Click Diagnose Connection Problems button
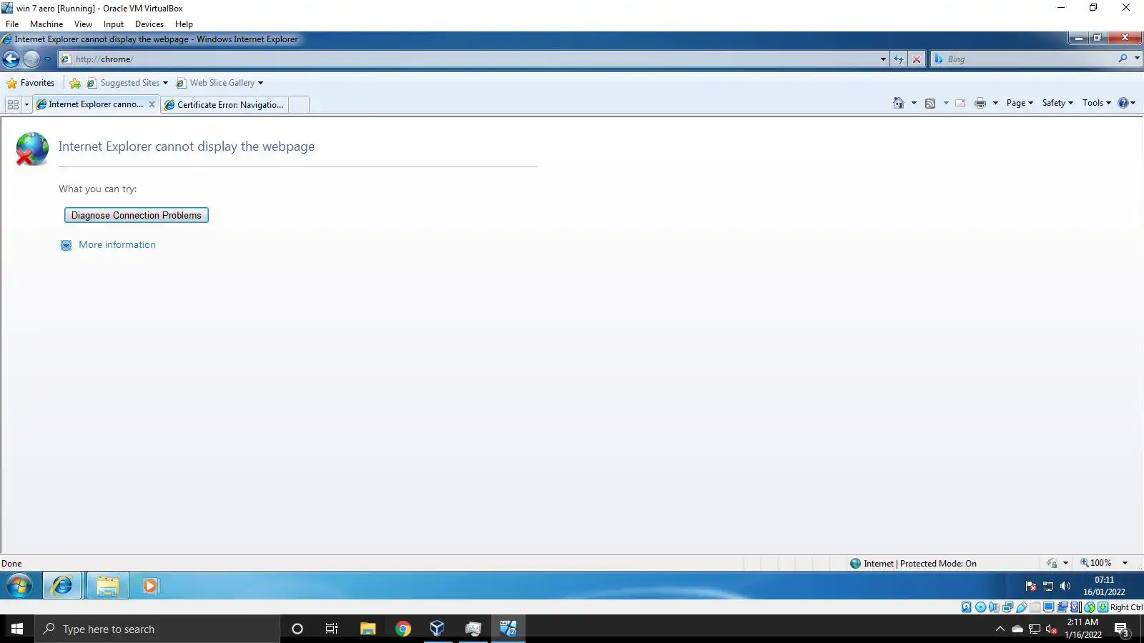This screenshot has height=643, width=1144. 137,215
